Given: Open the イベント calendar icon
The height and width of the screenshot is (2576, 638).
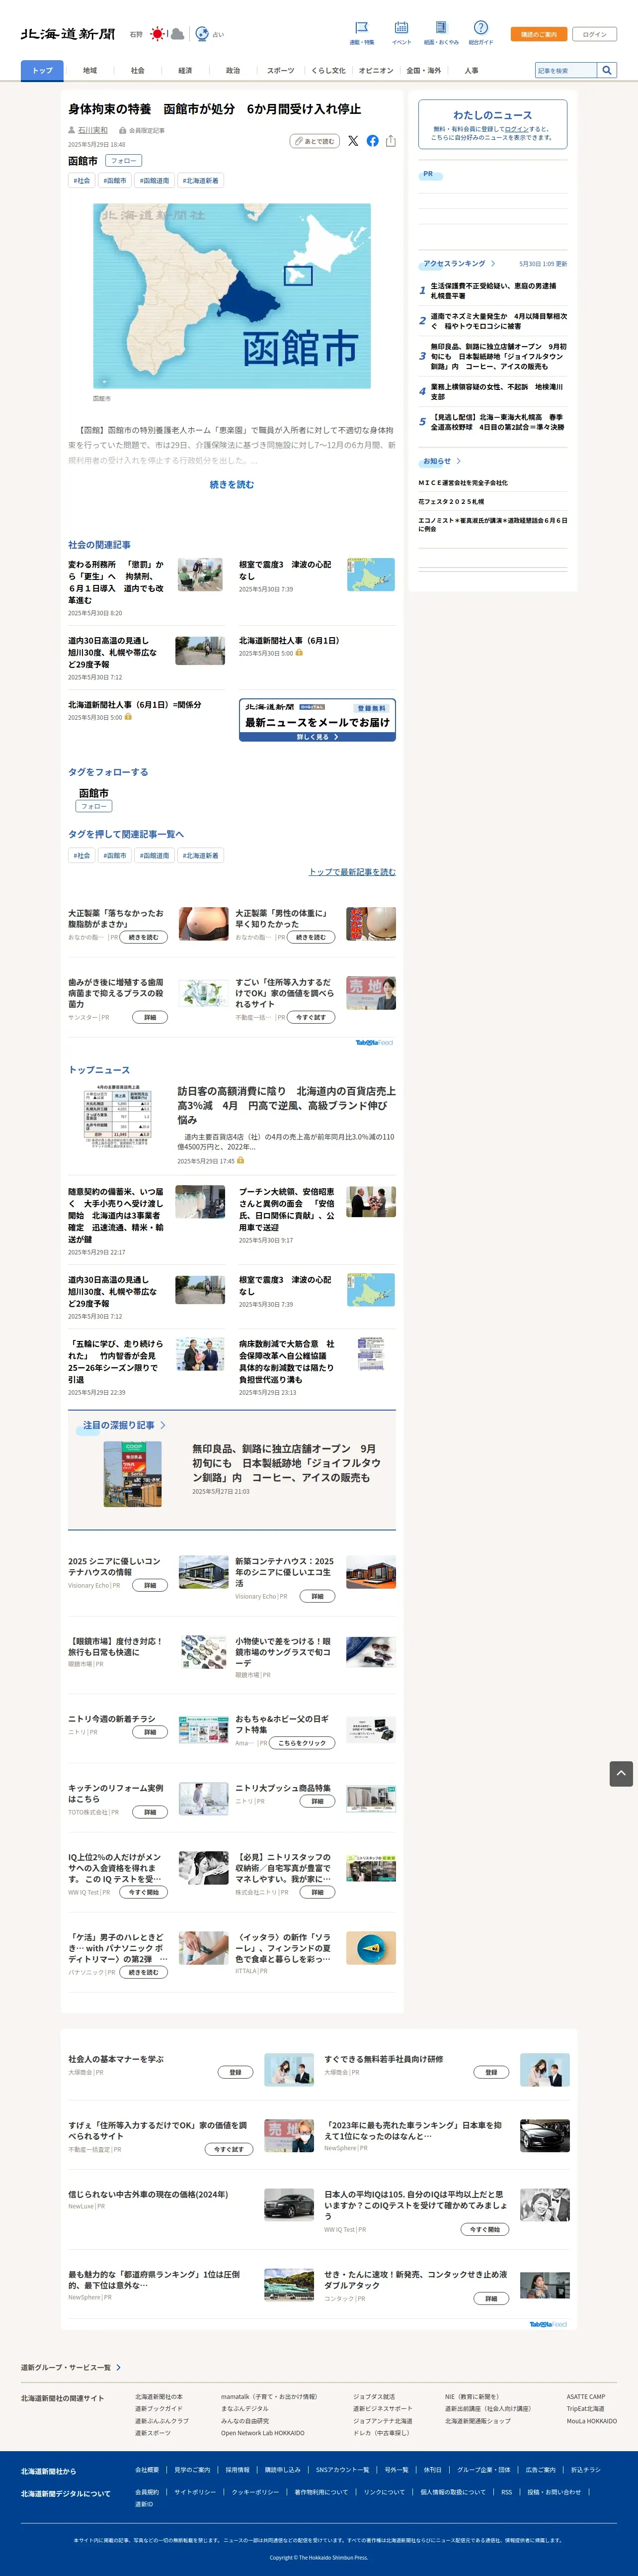Looking at the screenshot, I should click(x=401, y=28).
